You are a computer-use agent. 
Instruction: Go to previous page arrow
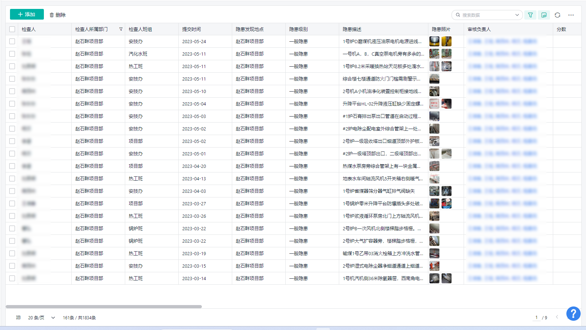[x=557, y=317]
